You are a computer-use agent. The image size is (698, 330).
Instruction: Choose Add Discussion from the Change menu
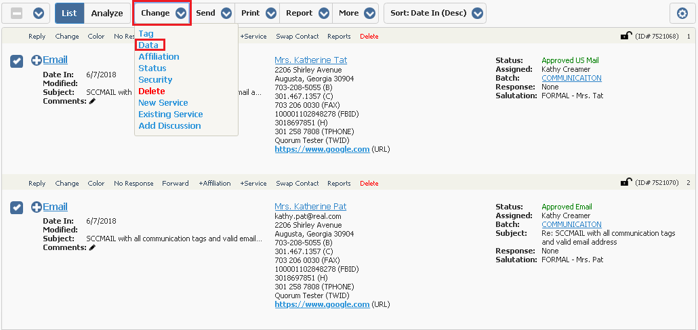click(x=169, y=126)
